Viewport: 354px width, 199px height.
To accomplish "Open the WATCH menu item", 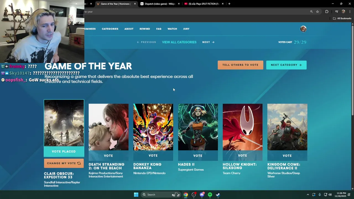I will point(172,29).
